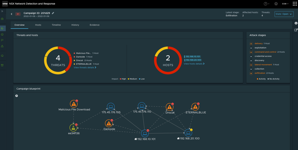Viewport: 298px width, 150px height.
Task: Open the alarm clock sidebar icon
Action: (x=2, y=65)
